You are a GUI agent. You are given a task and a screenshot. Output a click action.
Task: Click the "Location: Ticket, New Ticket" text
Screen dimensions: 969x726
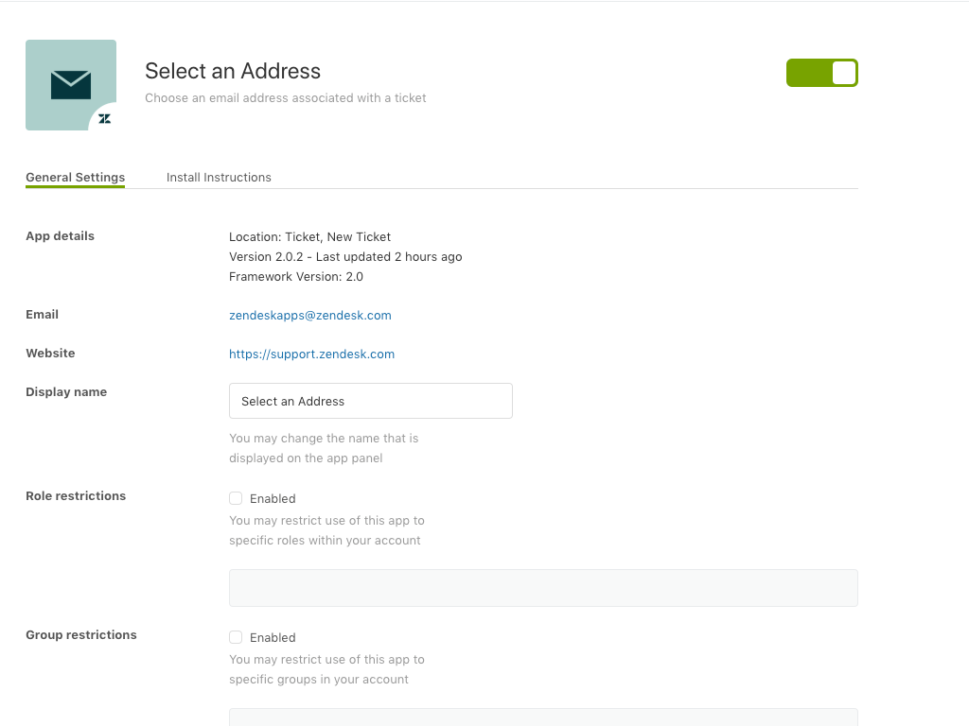(309, 237)
